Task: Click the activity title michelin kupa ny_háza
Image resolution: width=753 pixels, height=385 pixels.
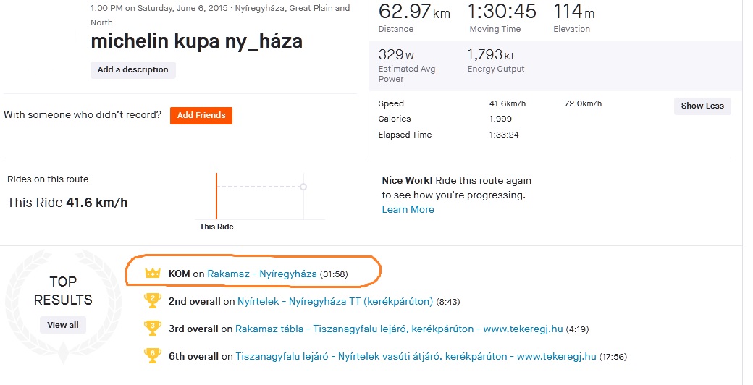Action: click(x=196, y=41)
